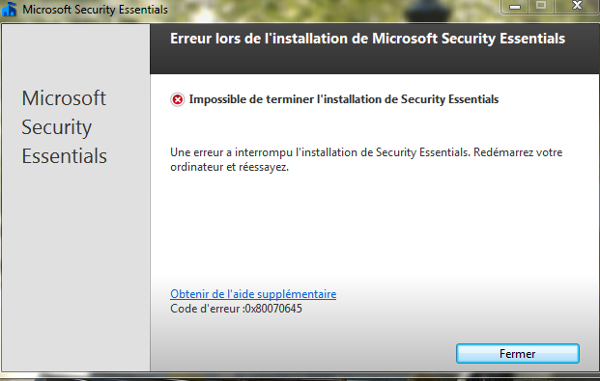Click the Essentials word in the sidebar
Viewport: 600px width, 381px height.
click(x=65, y=156)
